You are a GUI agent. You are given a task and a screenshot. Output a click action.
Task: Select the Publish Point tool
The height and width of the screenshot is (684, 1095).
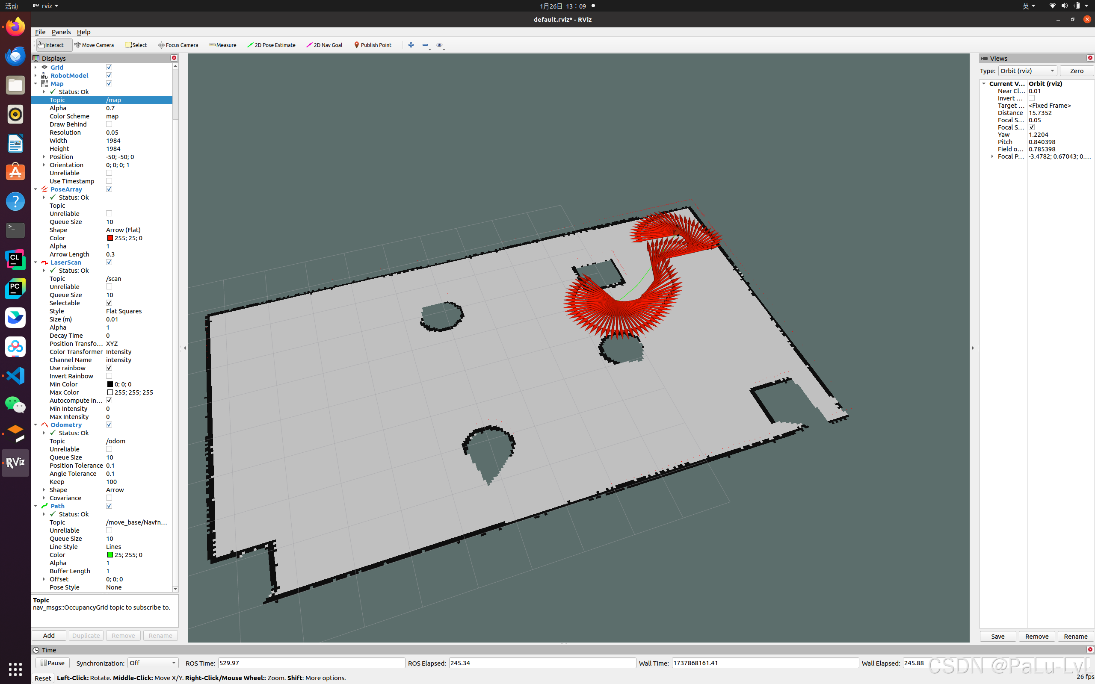pos(373,45)
